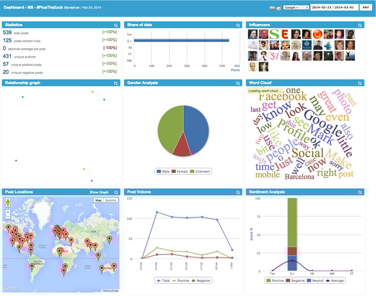This screenshot has height=296, width=376.
Task: Toggle Average in Sentiment Analysis legend
Action: [335, 281]
